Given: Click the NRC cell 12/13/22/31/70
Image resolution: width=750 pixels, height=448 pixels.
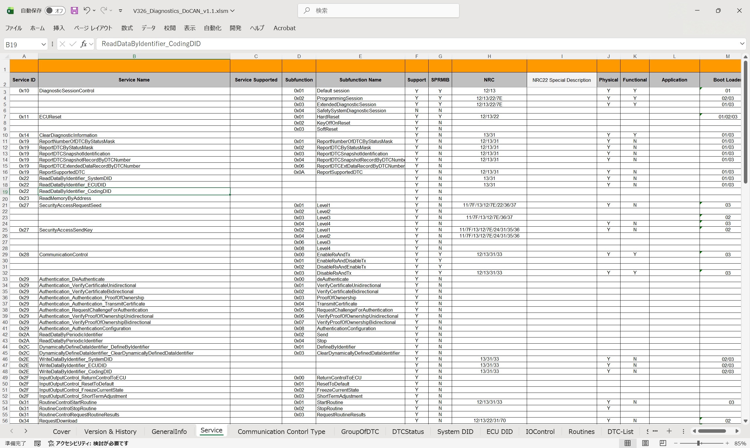Looking at the screenshot, I should click(x=489, y=420).
